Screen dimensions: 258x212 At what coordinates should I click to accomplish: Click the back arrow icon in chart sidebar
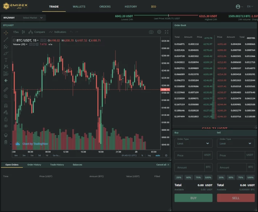coord(6,81)
